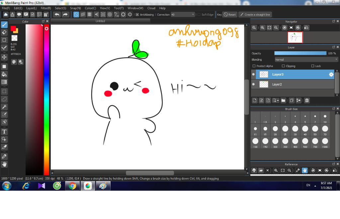
Task: Click the Reset key button
Action: 230,15
